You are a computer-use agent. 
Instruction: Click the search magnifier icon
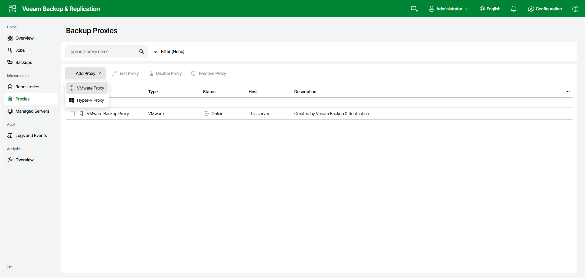click(x=142, y=51)
